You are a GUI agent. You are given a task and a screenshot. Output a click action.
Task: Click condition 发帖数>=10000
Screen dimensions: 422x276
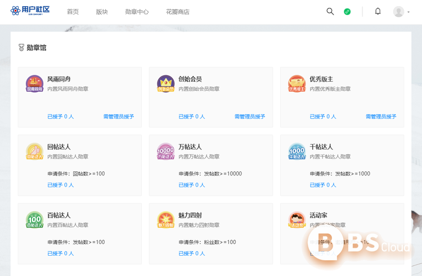[223, 174]
